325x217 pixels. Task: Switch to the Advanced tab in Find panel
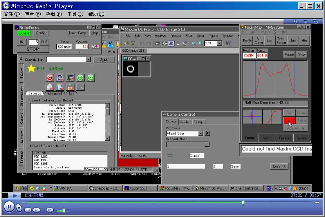[55, 93]
